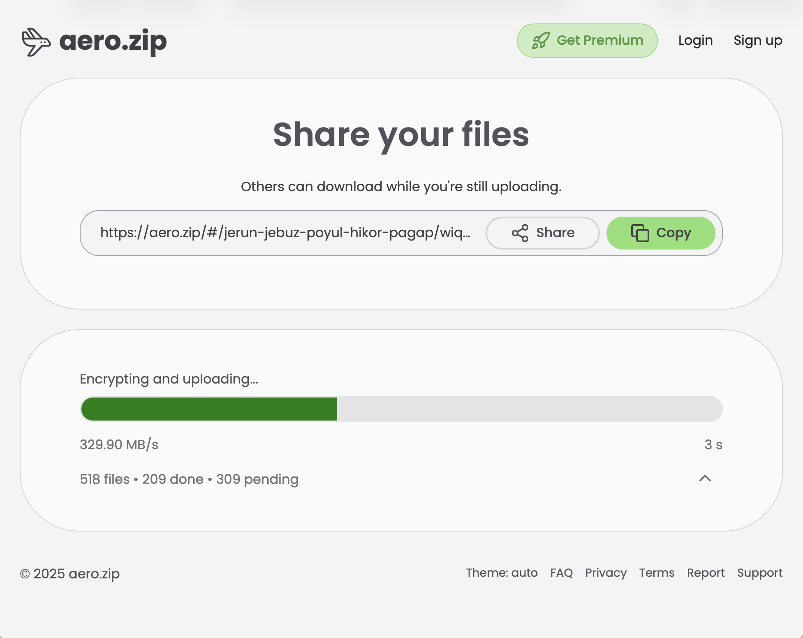This screenshot has width=803, height=638.
Task: View the Terms page
Action: point(656,573)
